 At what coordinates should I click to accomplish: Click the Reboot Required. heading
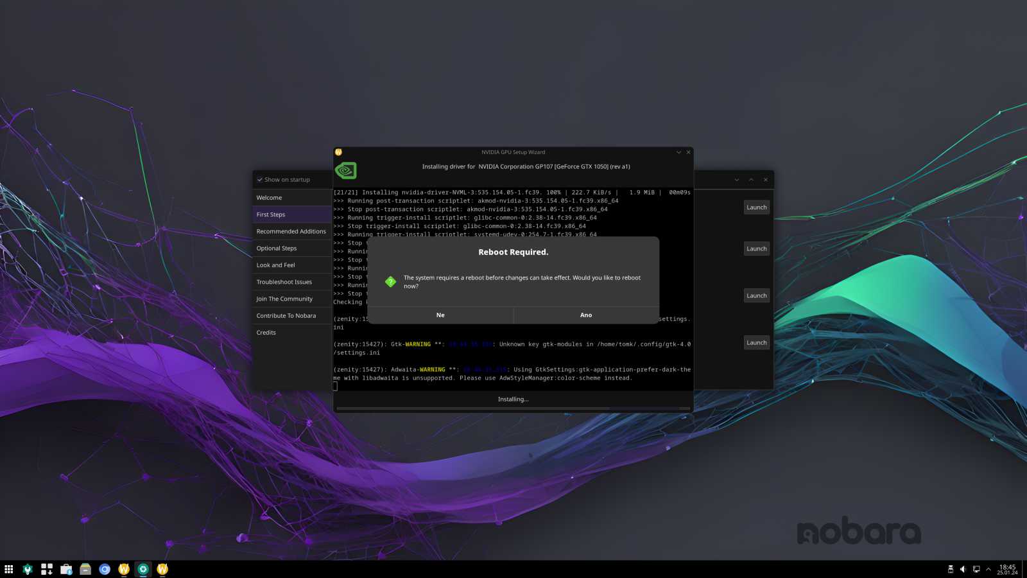[513, 252]
